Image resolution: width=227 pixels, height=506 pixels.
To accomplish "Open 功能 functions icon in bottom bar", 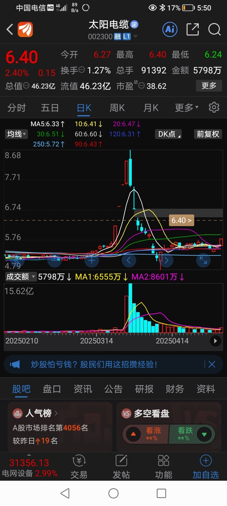I will tap(164, 467).
